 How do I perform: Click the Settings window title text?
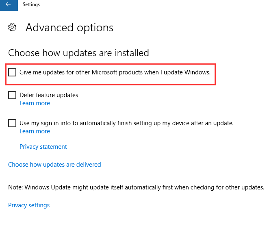(x=31, y=4)
